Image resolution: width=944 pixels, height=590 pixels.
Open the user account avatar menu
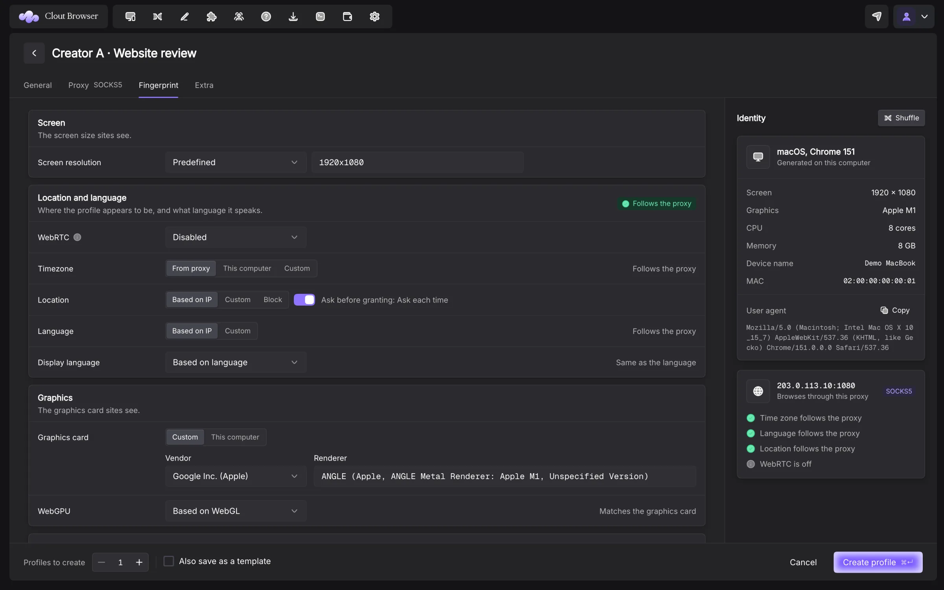913,17
